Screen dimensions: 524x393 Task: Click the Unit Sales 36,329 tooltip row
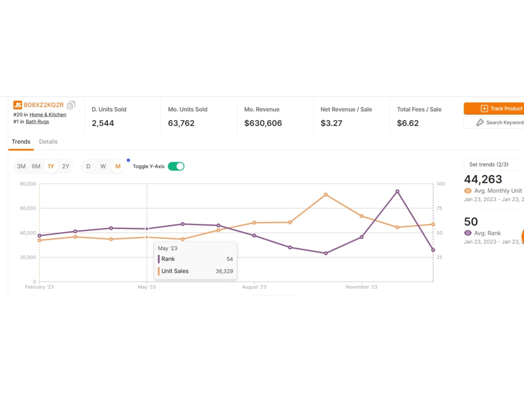pos(195,271)
